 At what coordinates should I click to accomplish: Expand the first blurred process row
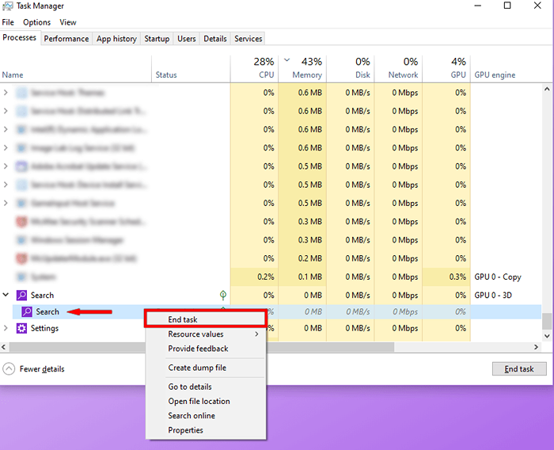coord(6,93)
